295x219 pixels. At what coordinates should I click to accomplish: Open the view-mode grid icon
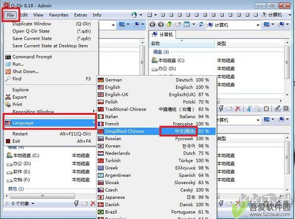187,24
